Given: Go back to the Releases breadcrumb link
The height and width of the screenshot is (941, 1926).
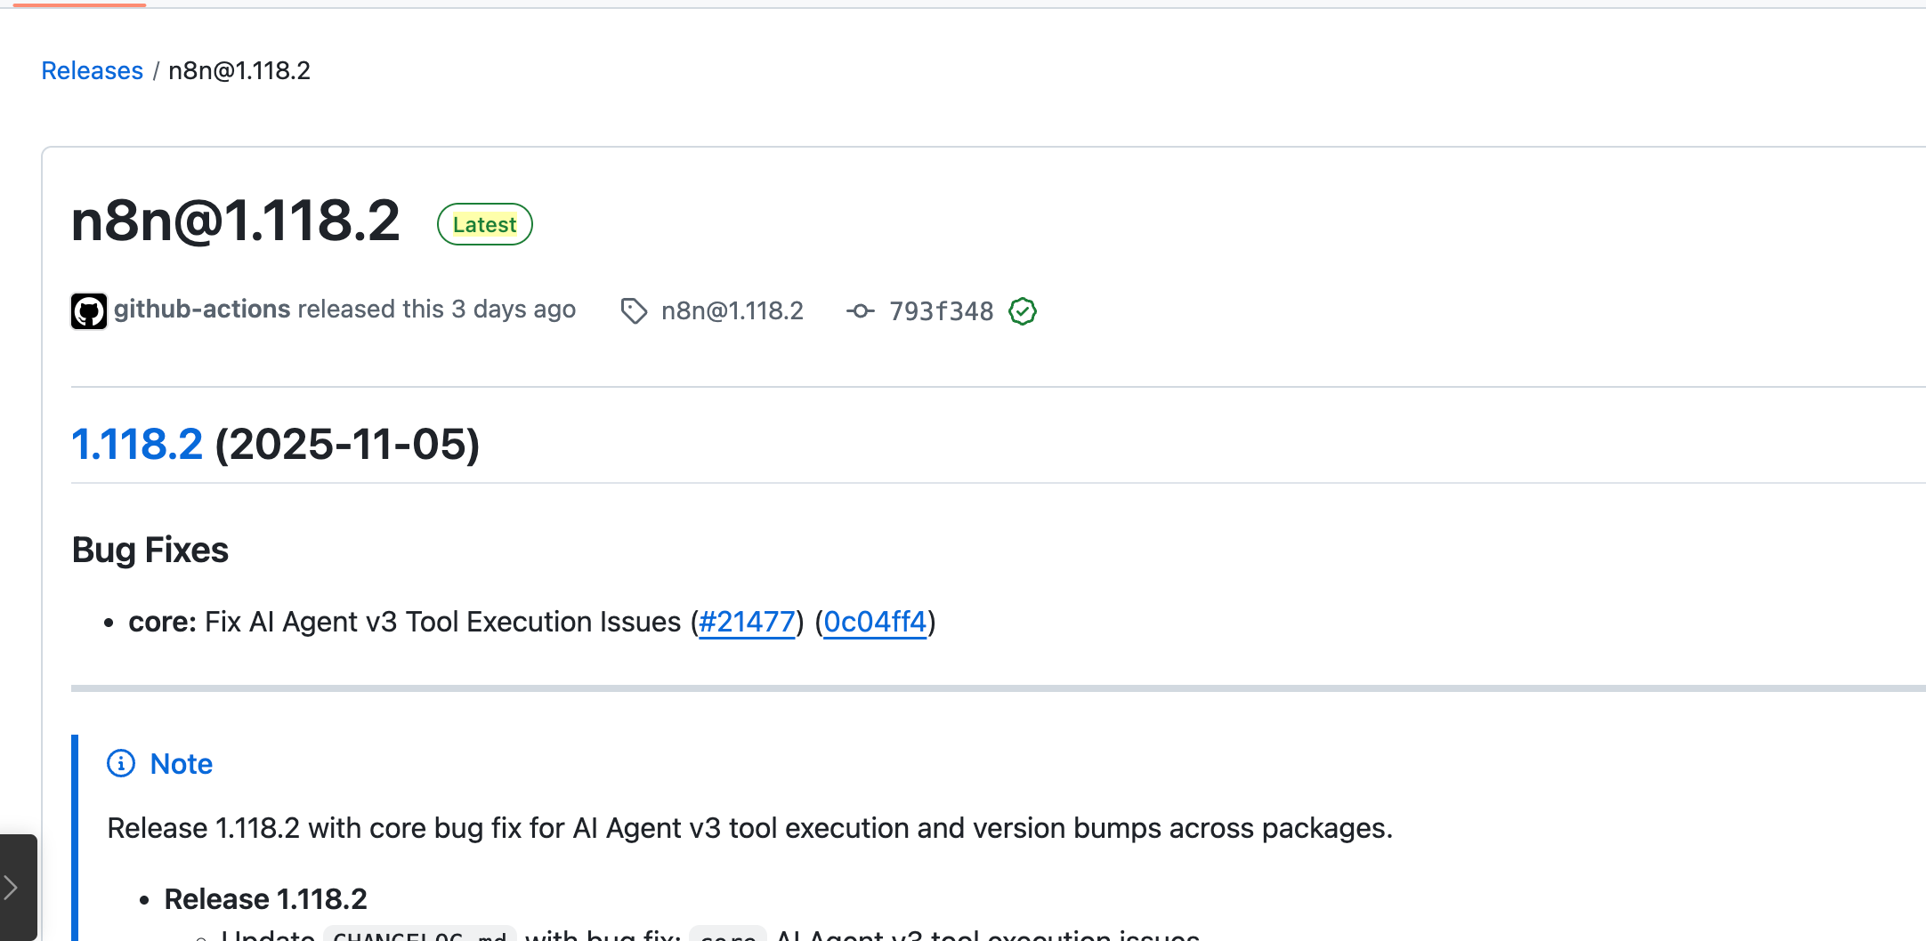Looking at the screenshot, I should (92, 70).
